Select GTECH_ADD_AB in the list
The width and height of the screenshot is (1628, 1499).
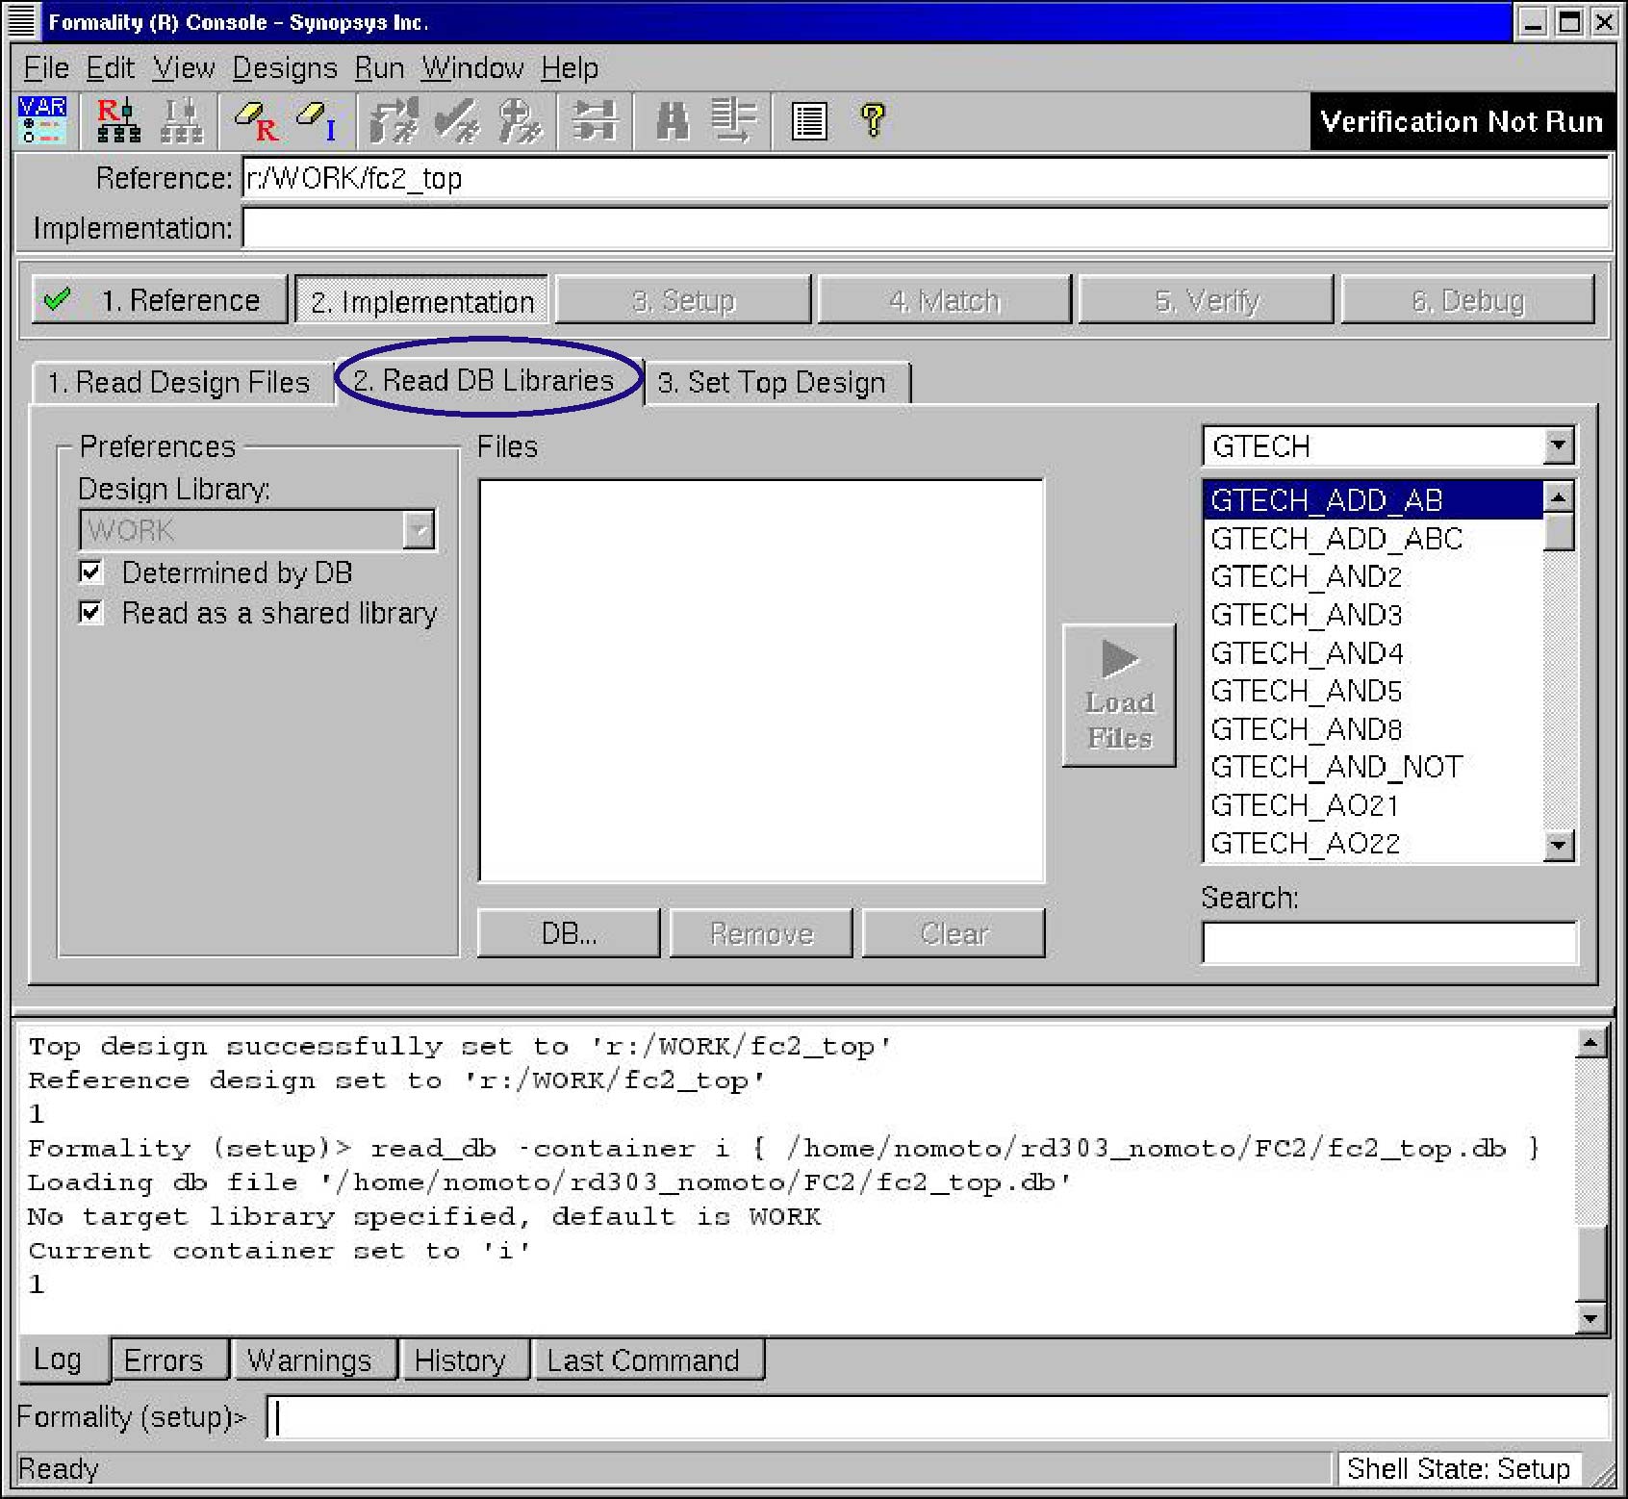coord(1373,500)
